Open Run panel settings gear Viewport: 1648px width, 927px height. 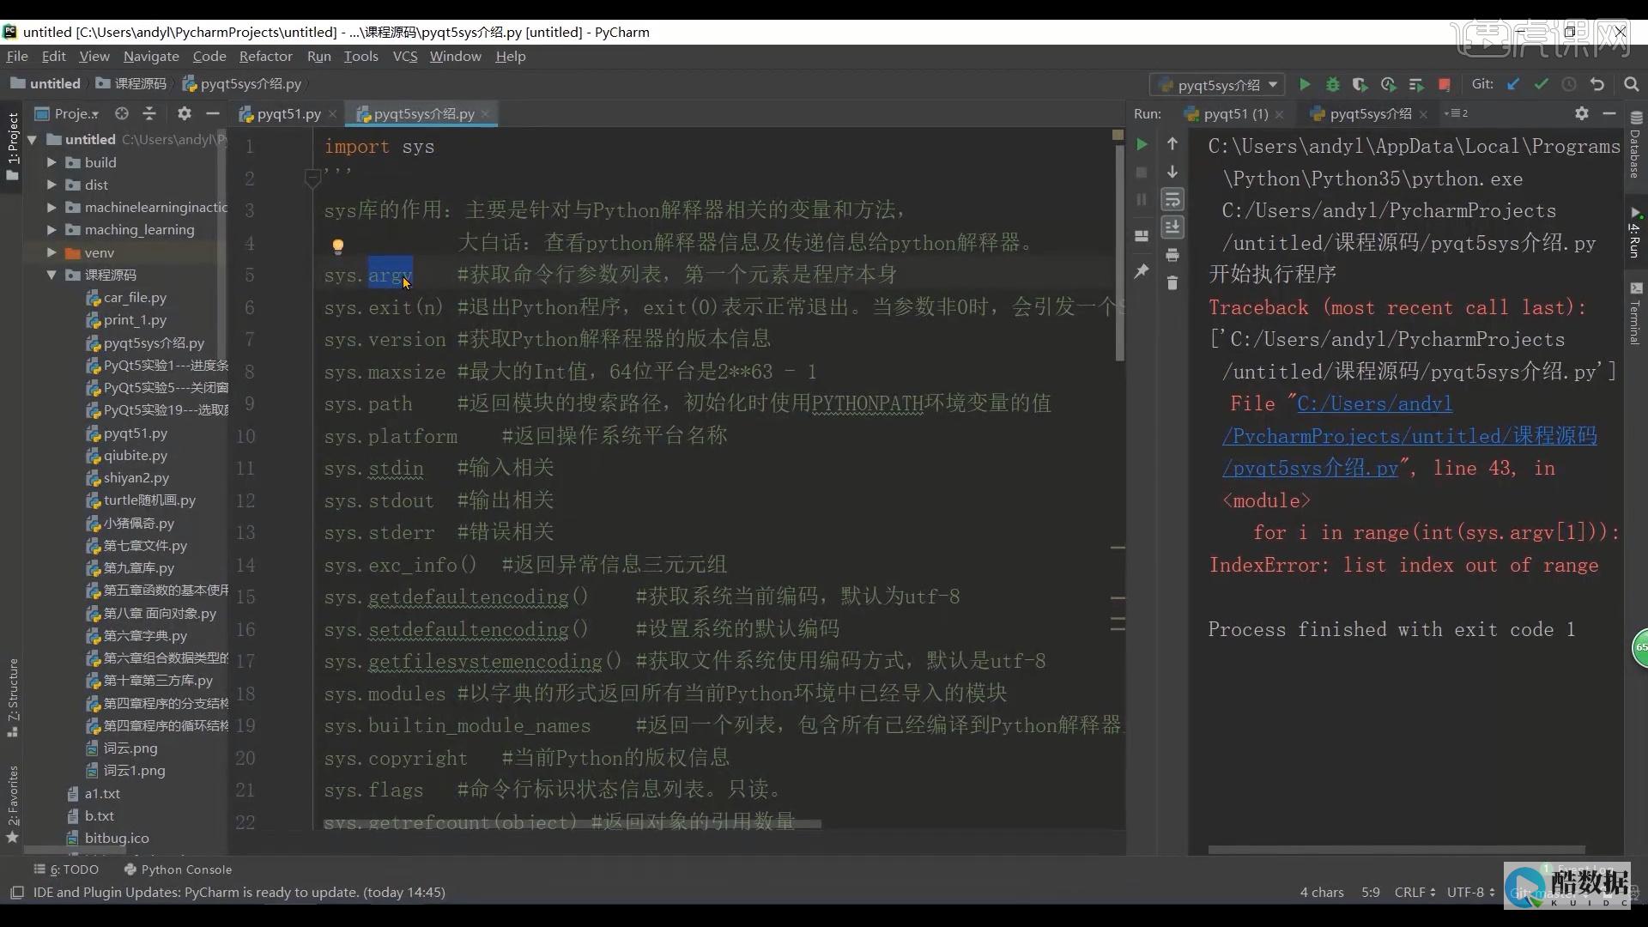coord(1582,113)
